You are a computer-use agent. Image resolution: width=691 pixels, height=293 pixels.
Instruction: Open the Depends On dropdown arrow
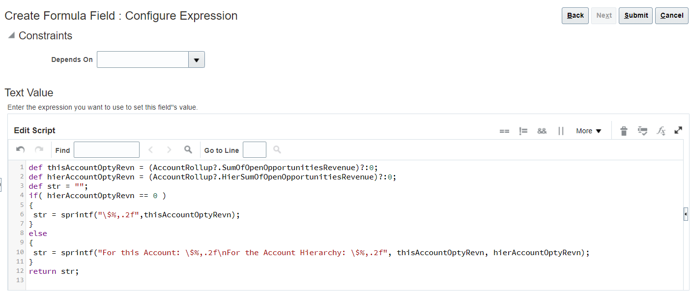coord(197,59)
